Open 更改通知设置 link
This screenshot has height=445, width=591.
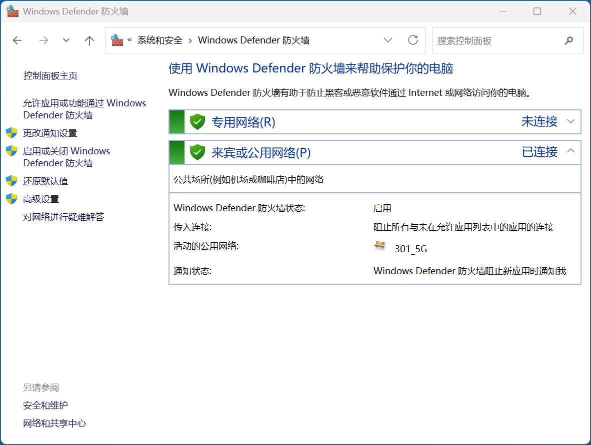point(50,133)
